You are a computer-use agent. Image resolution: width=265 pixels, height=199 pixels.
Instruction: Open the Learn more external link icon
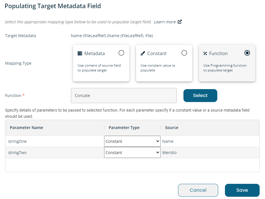coord(180,22)
